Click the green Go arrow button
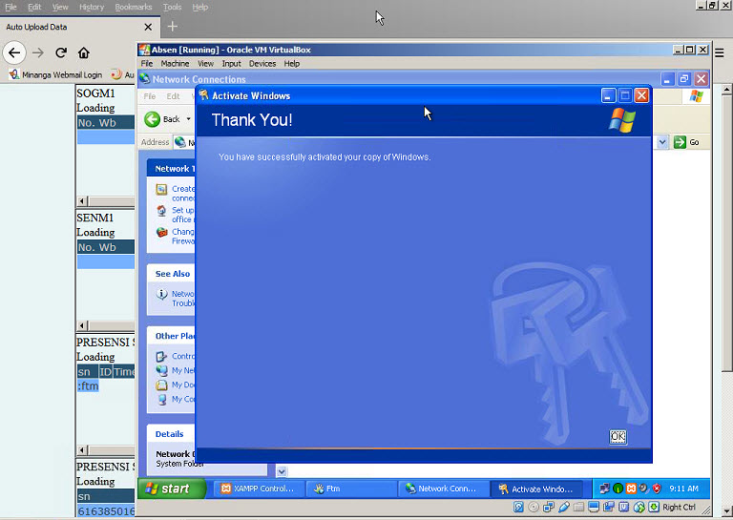This screenshot has width=733, height=520. [x=680, y=142]
